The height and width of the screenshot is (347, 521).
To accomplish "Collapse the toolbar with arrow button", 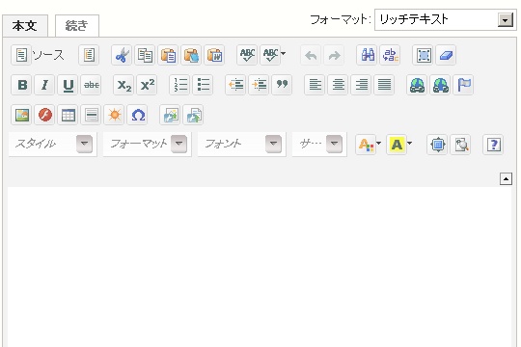I will (506, 179).
